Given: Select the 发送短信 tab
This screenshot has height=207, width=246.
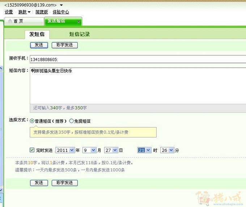Looking at the screenshot, I should tap(63, 21).
